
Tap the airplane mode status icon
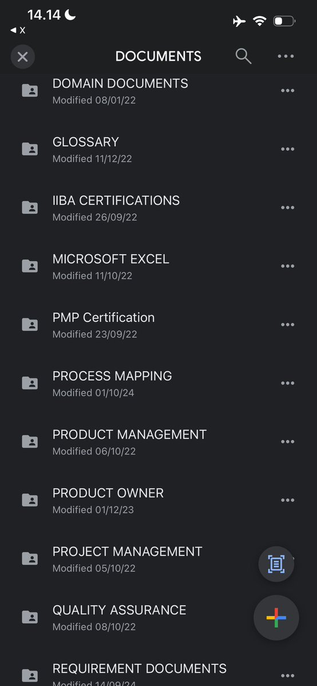coord(239,21)
